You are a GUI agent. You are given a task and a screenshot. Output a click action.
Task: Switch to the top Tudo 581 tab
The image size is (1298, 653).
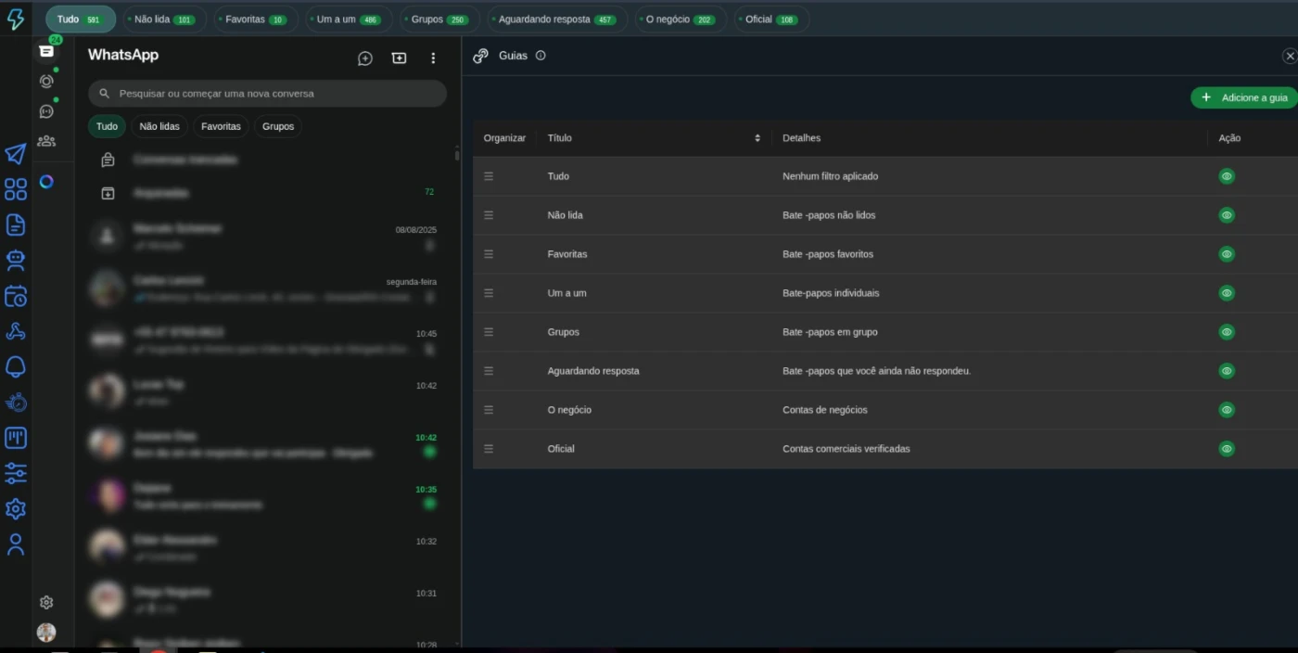81,19
